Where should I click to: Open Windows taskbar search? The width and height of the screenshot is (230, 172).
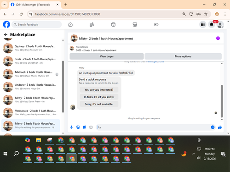tap(16, 154)
